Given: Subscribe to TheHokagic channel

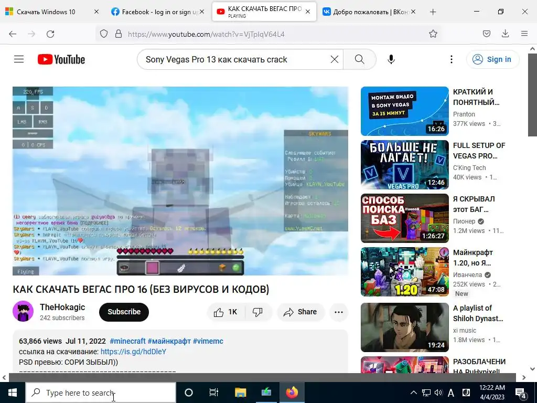Looking at the screenshot, I should 124,312.
